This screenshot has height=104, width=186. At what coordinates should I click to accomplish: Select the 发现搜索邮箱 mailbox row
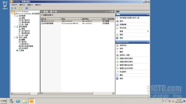(78, 23)
